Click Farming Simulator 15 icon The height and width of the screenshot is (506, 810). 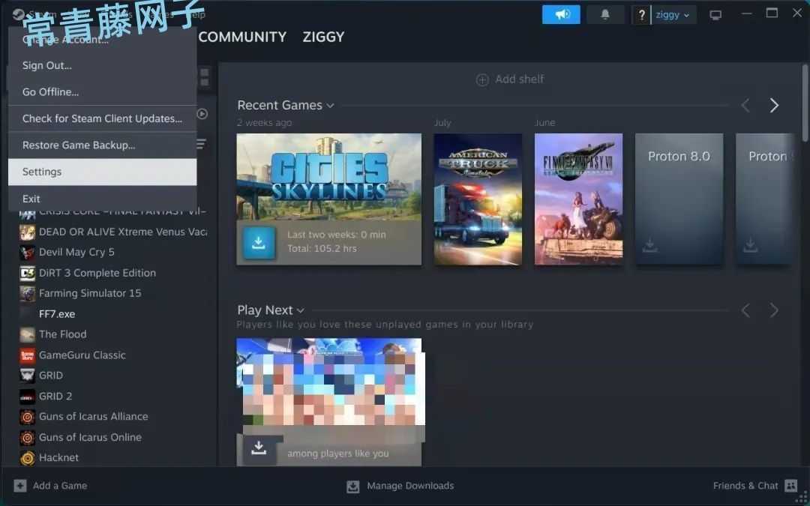tap(28, 293)
